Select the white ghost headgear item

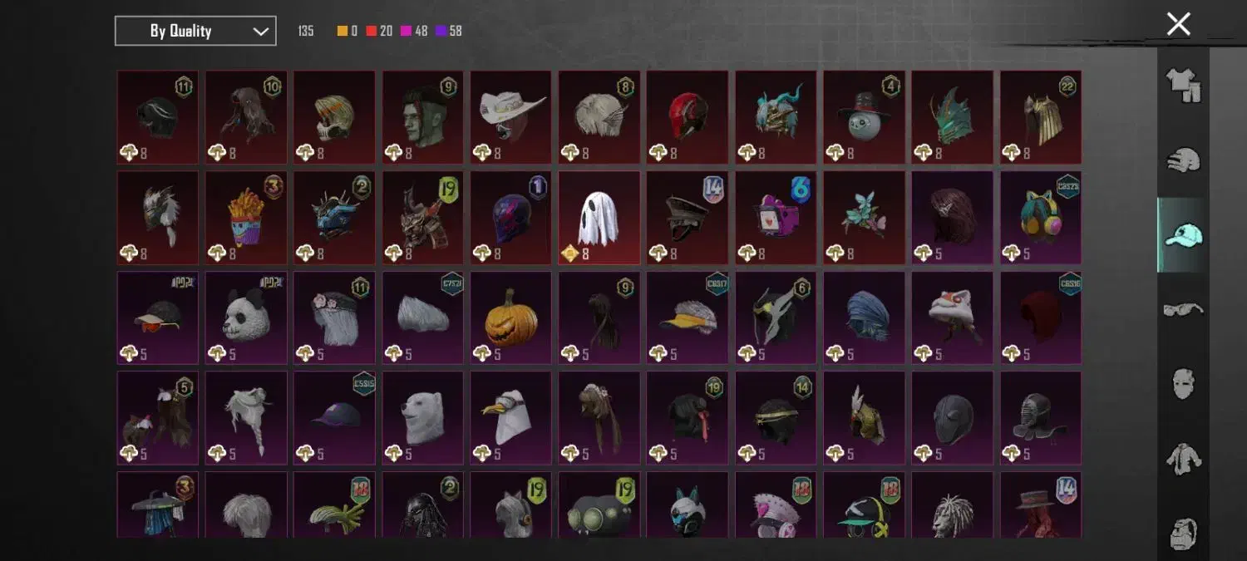[x=599, y=218]
